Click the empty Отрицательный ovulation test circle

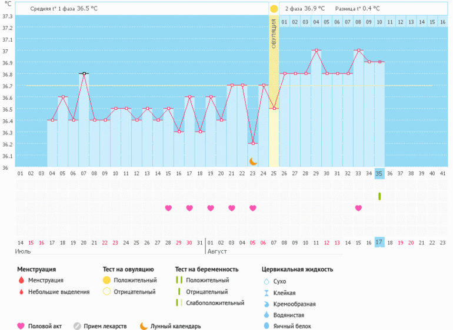point(106,291)
